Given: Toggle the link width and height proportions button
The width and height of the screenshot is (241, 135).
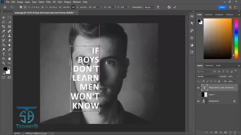Looking at the screenshot, I should [73, 7].
